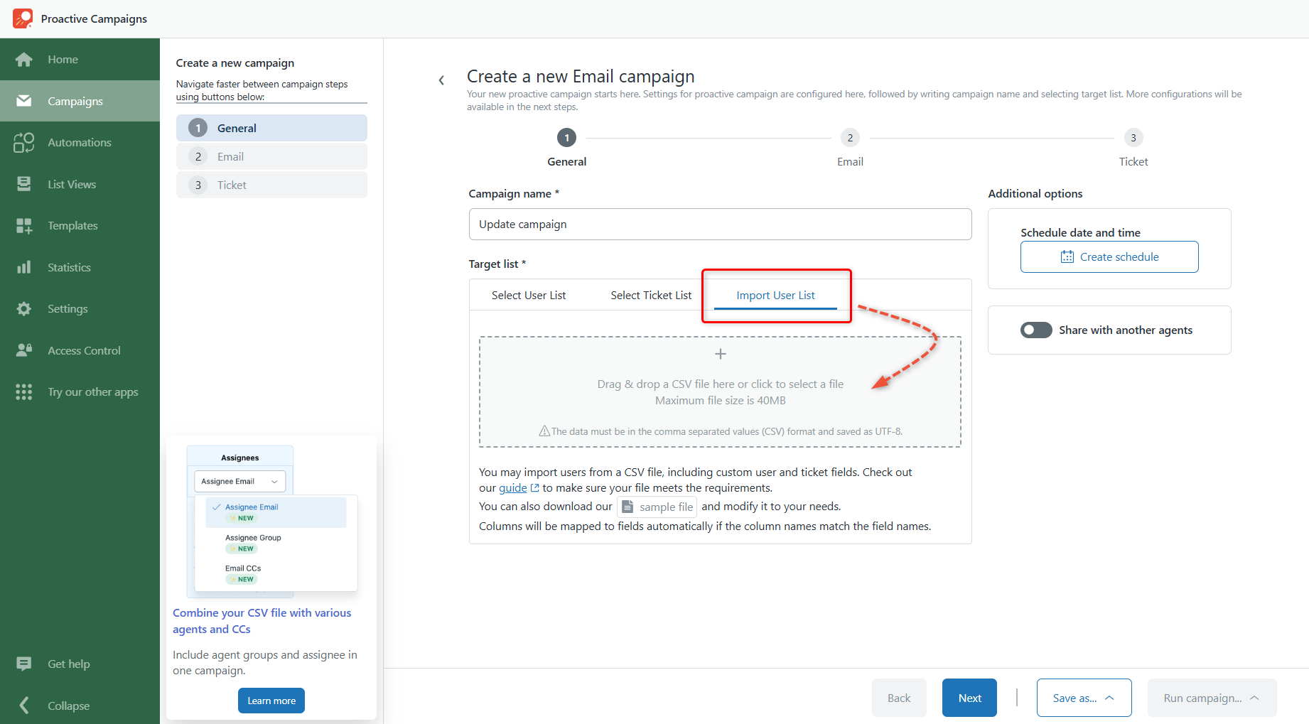The image size is (1309, 724).
Task: Switch to Select Ticket List tab
Action: 651,296
